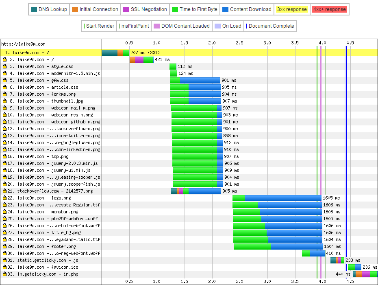This screenshot has height=285, width=378.
Task: Click the 421 ms timing label
Action: (x=162, y=60)
